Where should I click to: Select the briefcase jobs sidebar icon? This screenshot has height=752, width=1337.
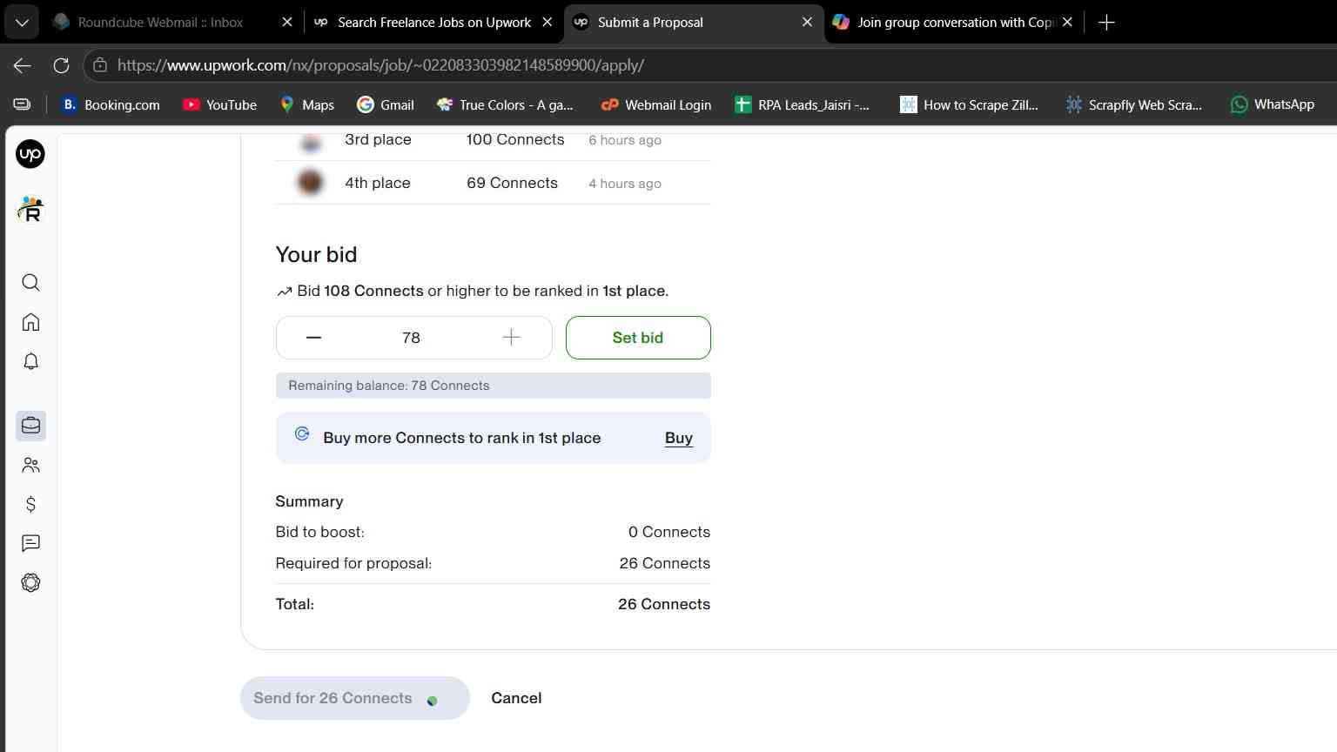(30, 426)
